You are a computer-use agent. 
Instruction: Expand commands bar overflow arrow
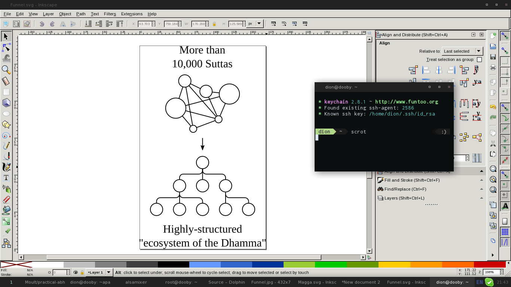[x=493, y=255]
